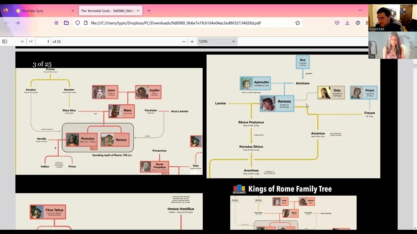Viewport: 417px width, 234px height.
Task: Close the YouTube Sync tab
Action: tap(73, 11)
